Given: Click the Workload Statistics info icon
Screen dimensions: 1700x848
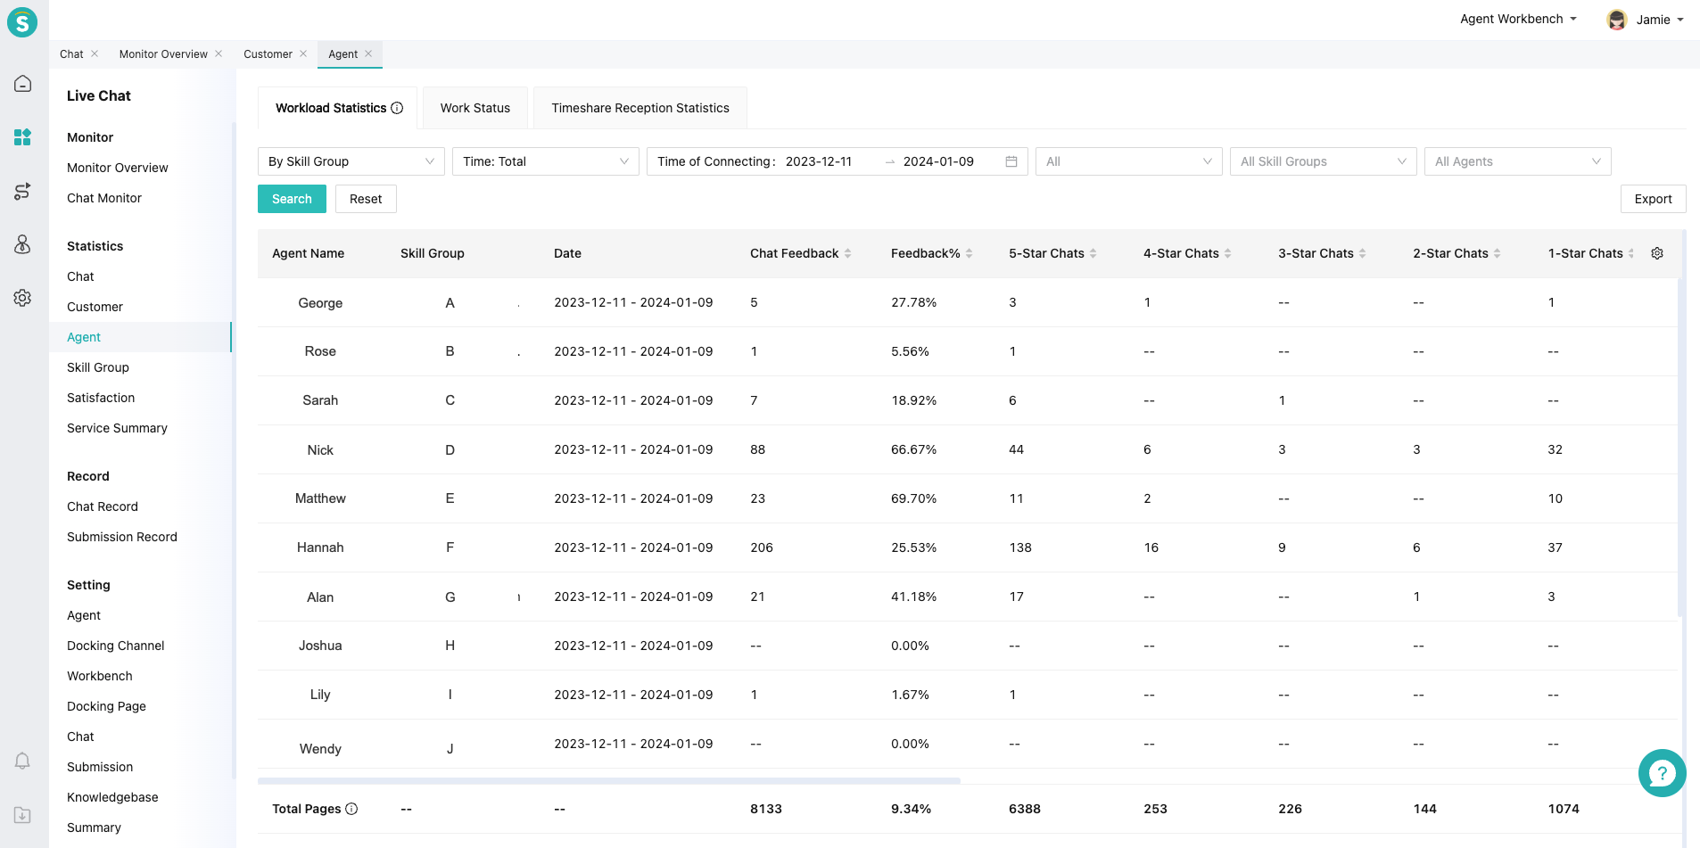Looking at the screenshot, I should point(398,108).
